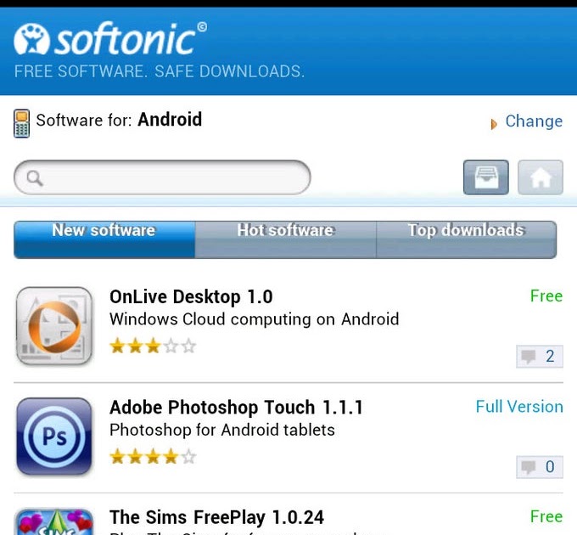577x535 pixels.
Task: Click the 'Software for: Android' text
Action: (x=119, y=120)
